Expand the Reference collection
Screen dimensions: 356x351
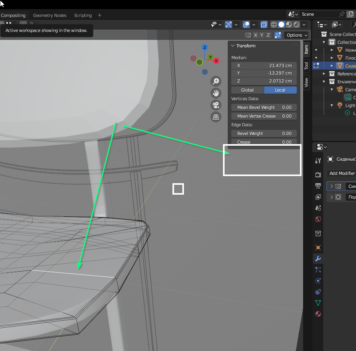tap(324, 74)
